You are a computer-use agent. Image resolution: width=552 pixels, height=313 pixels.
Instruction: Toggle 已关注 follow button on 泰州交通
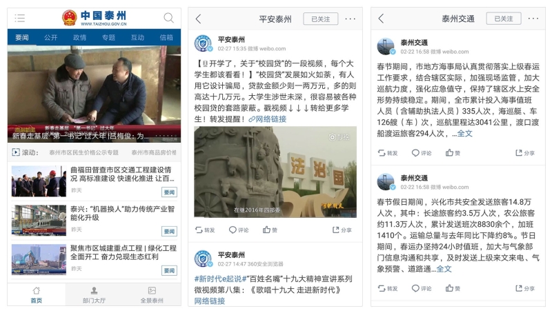pos(504,19)
